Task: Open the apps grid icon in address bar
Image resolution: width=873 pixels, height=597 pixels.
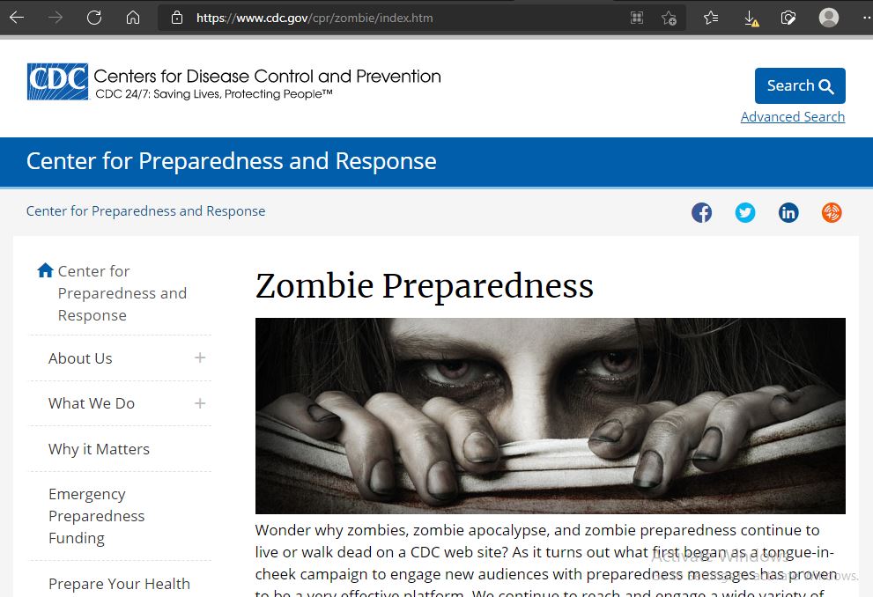Action: coord(637,18)
